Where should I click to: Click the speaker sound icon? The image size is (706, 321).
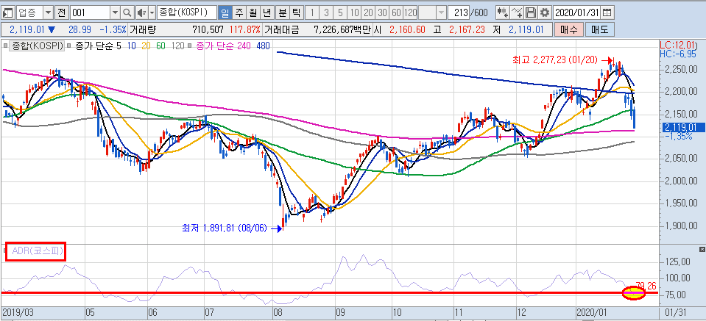[141, 12]
